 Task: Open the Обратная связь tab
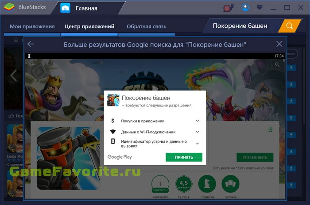(147, 27)
